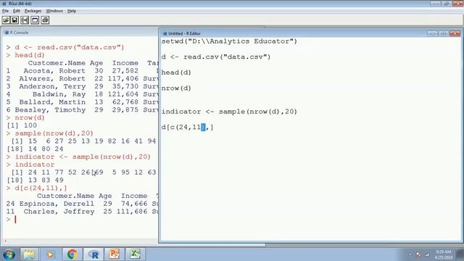Click the console row for Baldwin, Ray
This screenshot has height=261, width=464.
82,94
